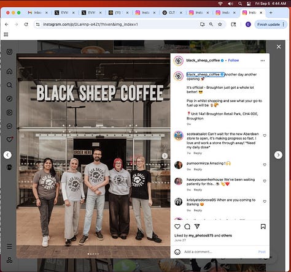Open post options three-dot menu
The image size is (291, 272).
click(x=263, y=61)
